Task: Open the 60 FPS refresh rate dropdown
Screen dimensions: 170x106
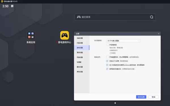Action: [123, 41]
